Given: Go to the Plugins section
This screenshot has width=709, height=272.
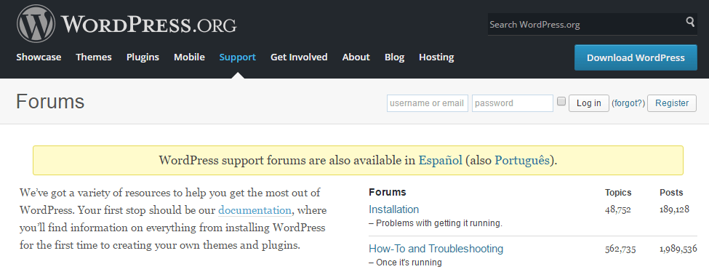Looking at the screenshot, I should click(x=143, y=57).
